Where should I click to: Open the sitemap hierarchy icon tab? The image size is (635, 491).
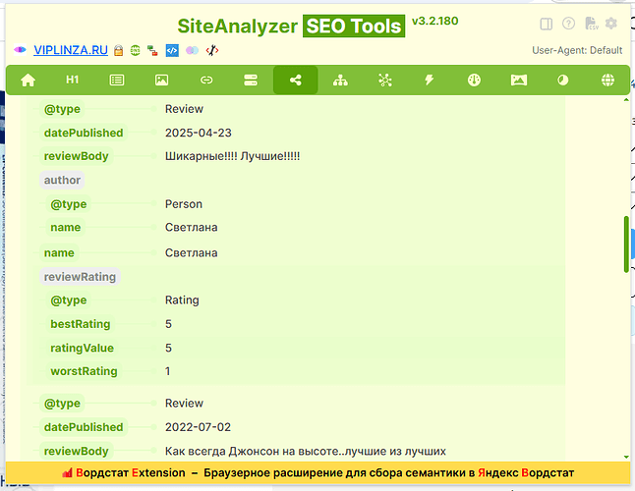point(340,81)
